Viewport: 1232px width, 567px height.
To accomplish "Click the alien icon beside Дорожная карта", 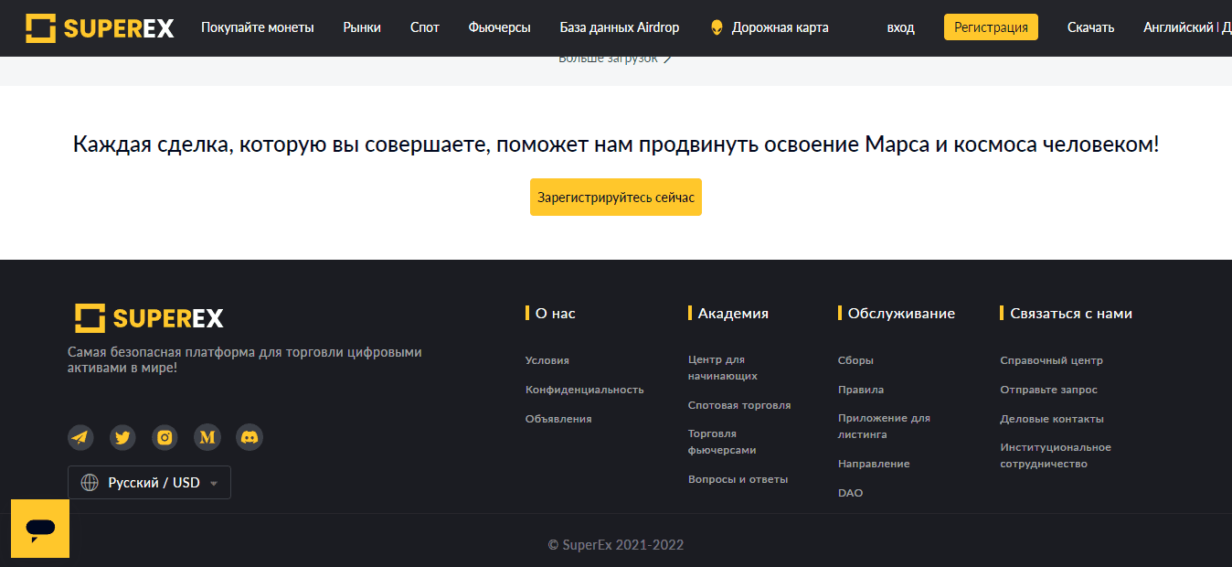I will 717,27.
